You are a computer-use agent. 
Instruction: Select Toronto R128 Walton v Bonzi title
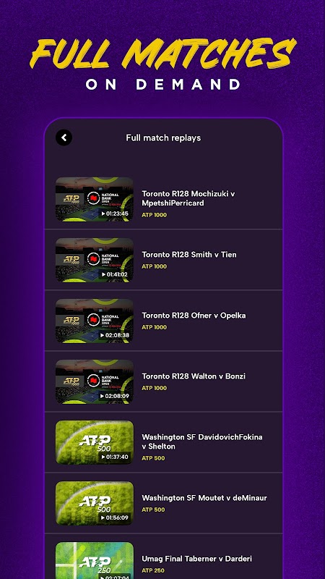pos(194,376)
